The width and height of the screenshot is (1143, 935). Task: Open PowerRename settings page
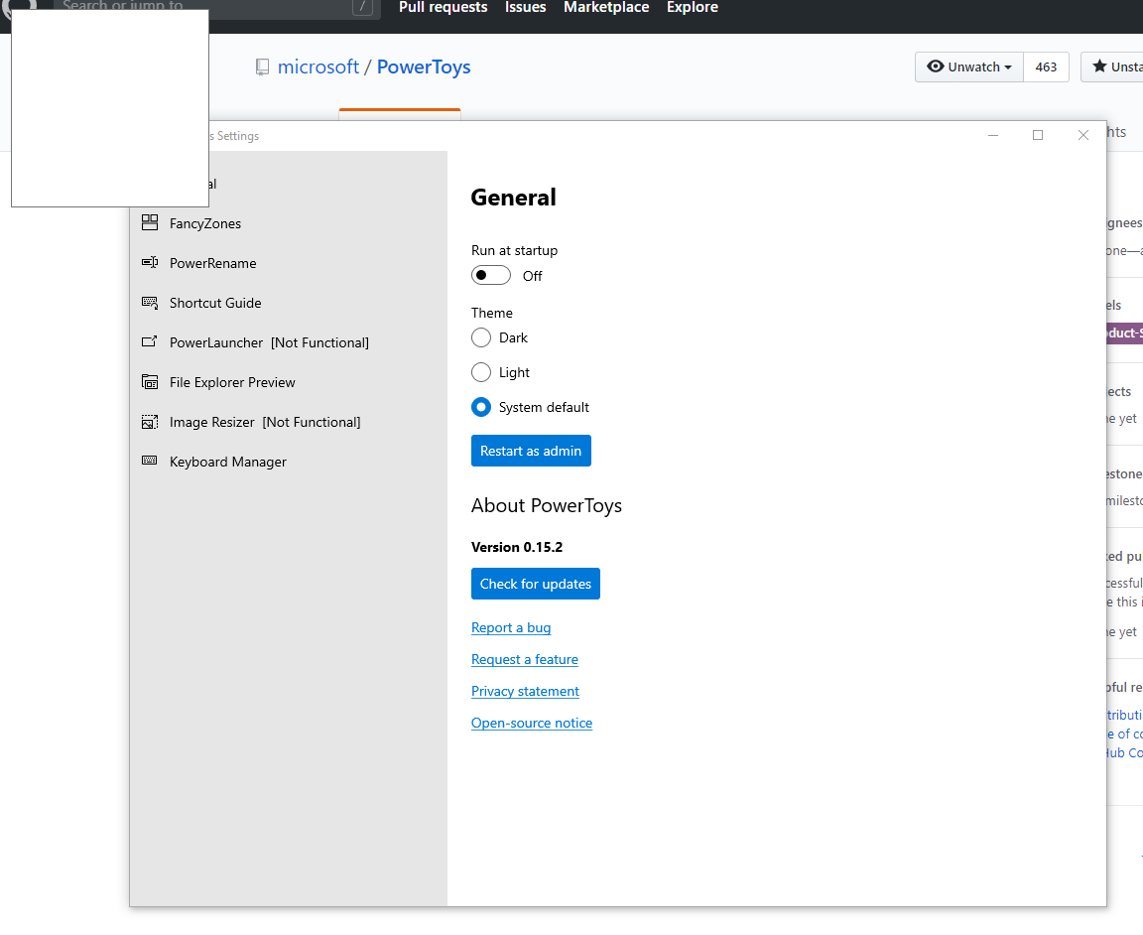[289, 263]
